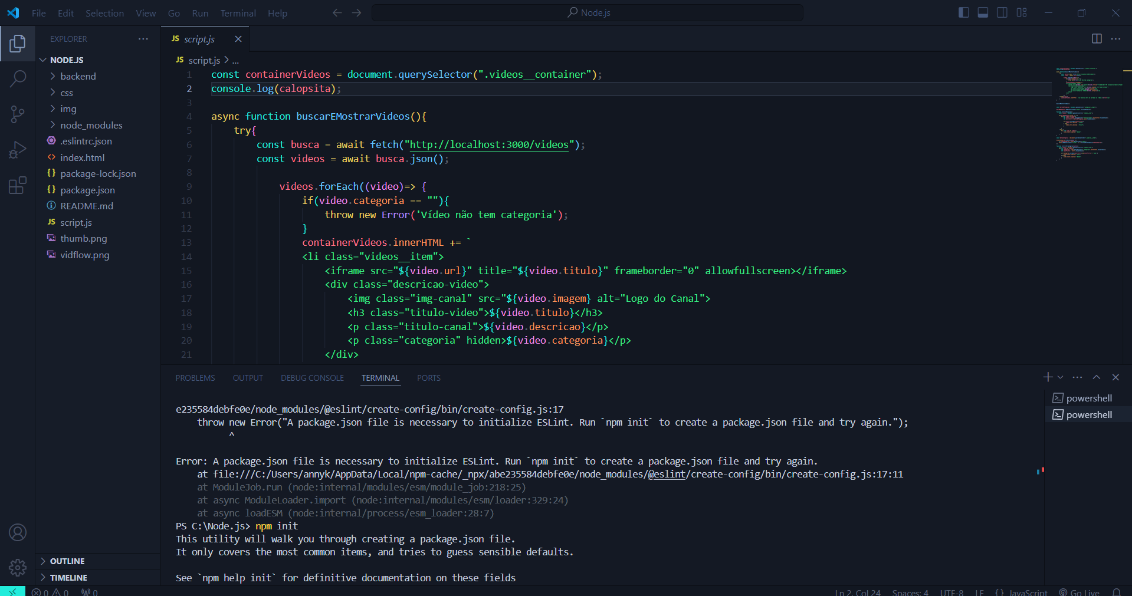
Task: Open the Selection menu
Action: [104, 13]
